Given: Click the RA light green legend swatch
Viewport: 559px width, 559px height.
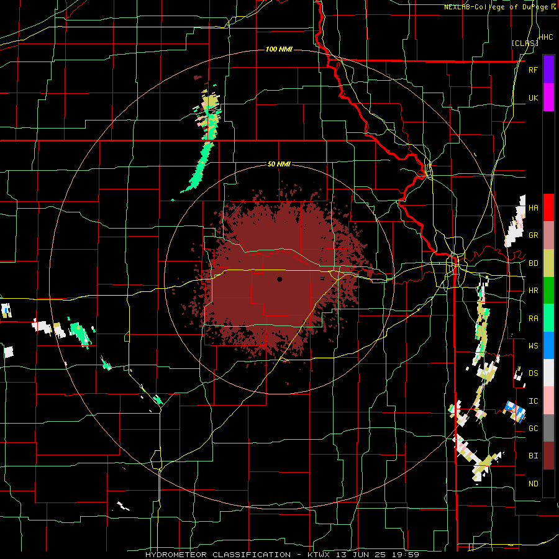Looking at the screenshot, I should [x=548, y=318].
